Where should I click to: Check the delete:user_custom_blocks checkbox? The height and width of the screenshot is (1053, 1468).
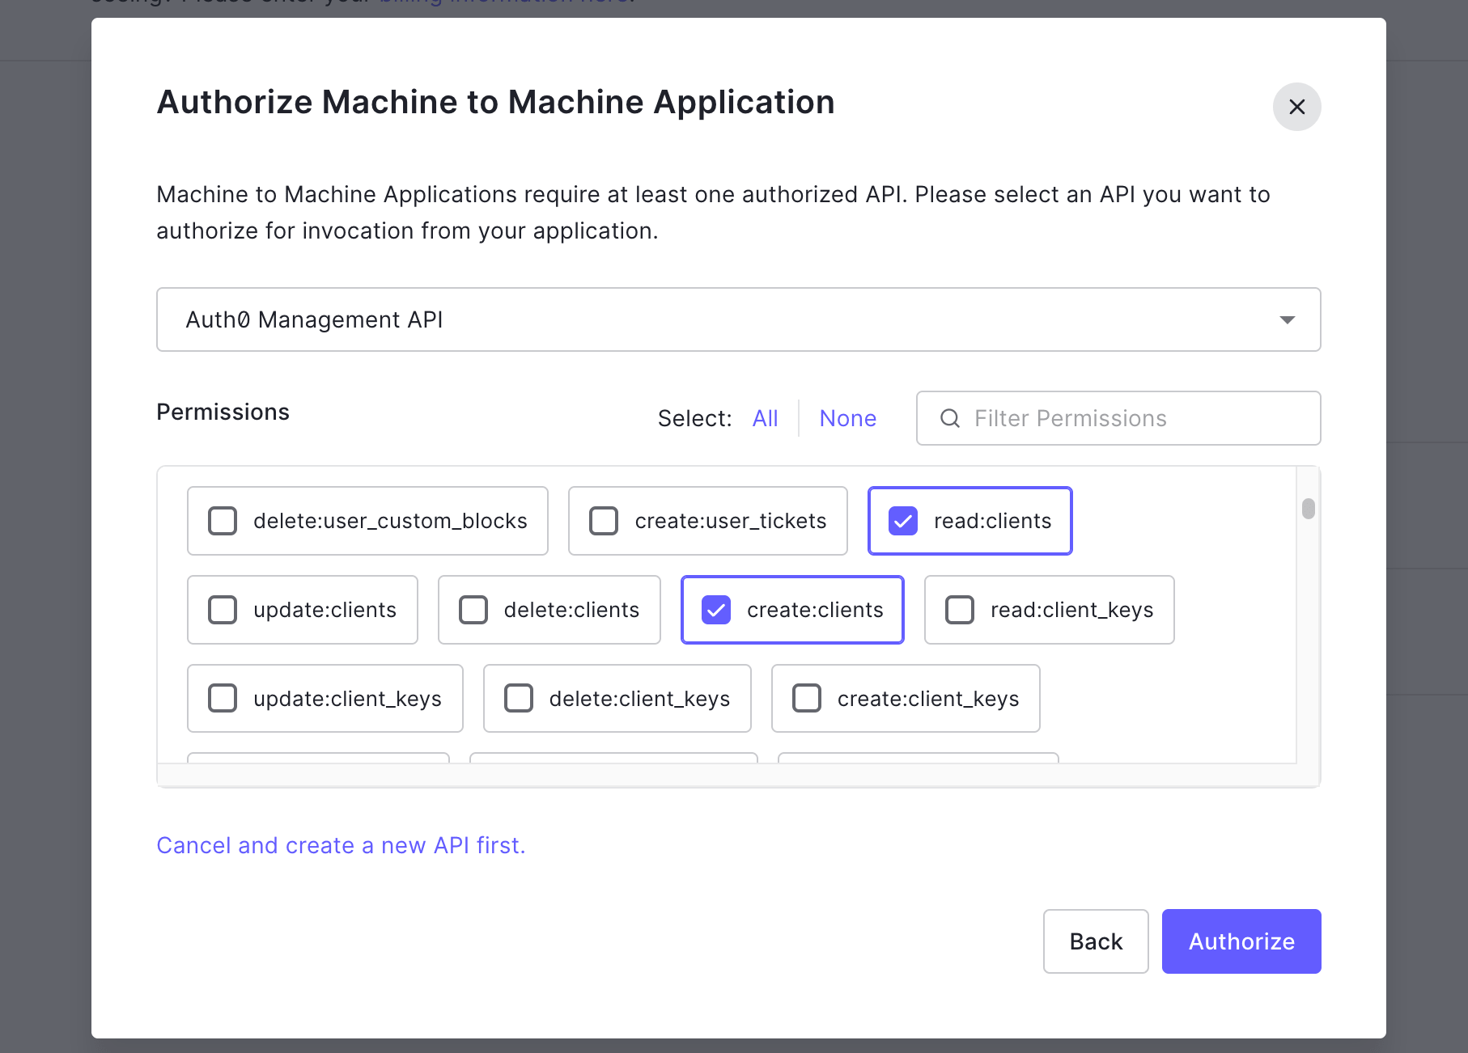pos(223,521)
